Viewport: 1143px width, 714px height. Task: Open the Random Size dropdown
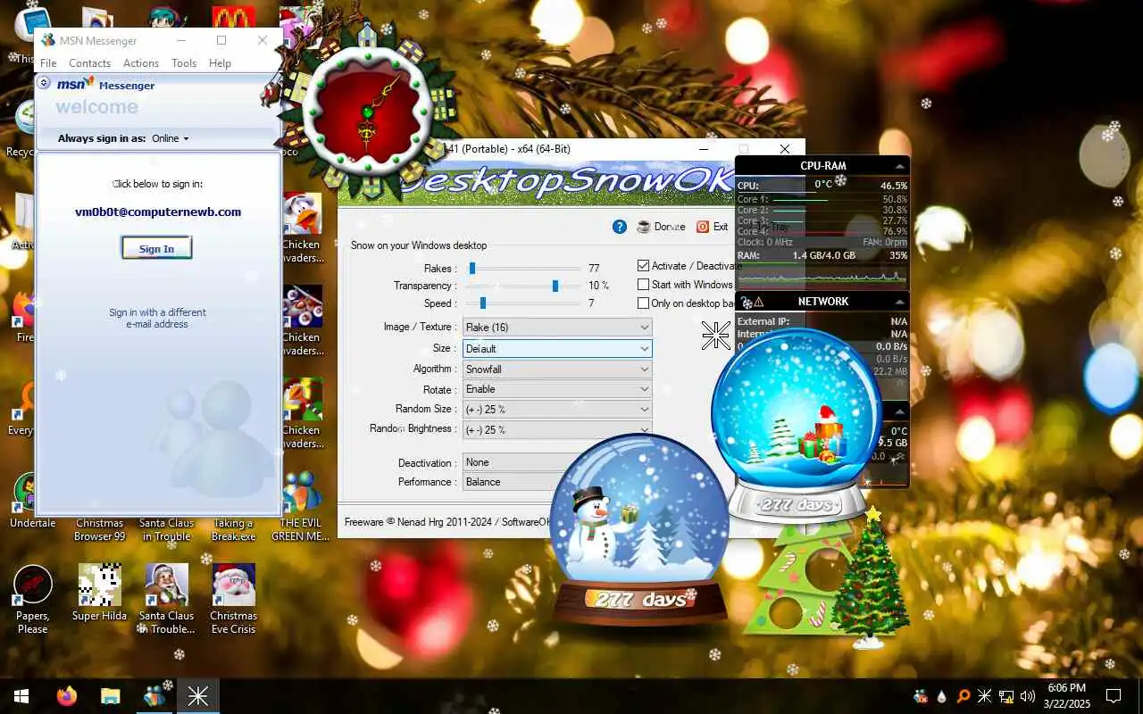click(557, 410)
